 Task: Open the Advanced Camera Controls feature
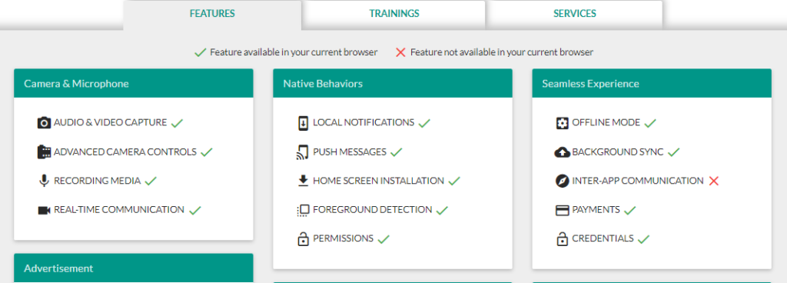[x=125, y=151]
